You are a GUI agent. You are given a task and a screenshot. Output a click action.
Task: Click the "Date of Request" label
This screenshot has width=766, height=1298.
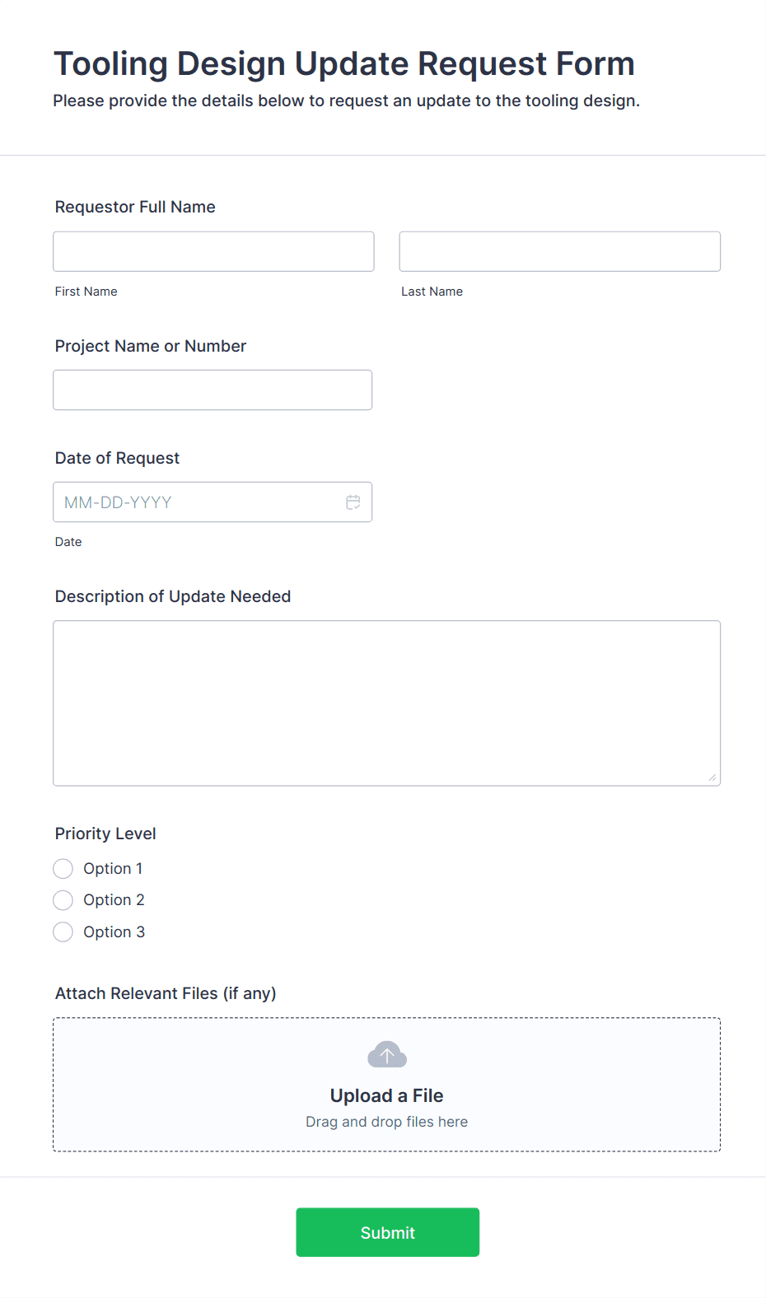(117, 458)
